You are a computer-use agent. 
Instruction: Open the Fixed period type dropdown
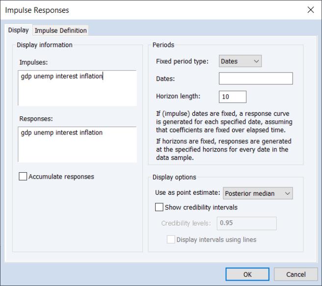click(240, 61)
